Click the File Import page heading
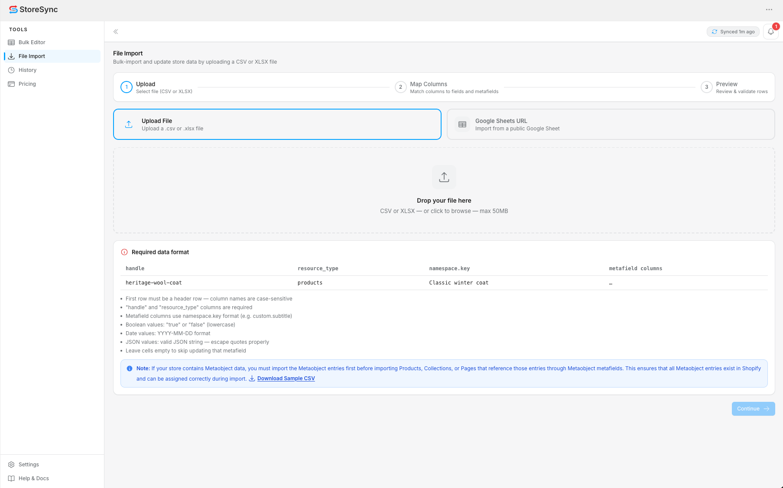Screen dimensions: 783x488 coord(128,53)
